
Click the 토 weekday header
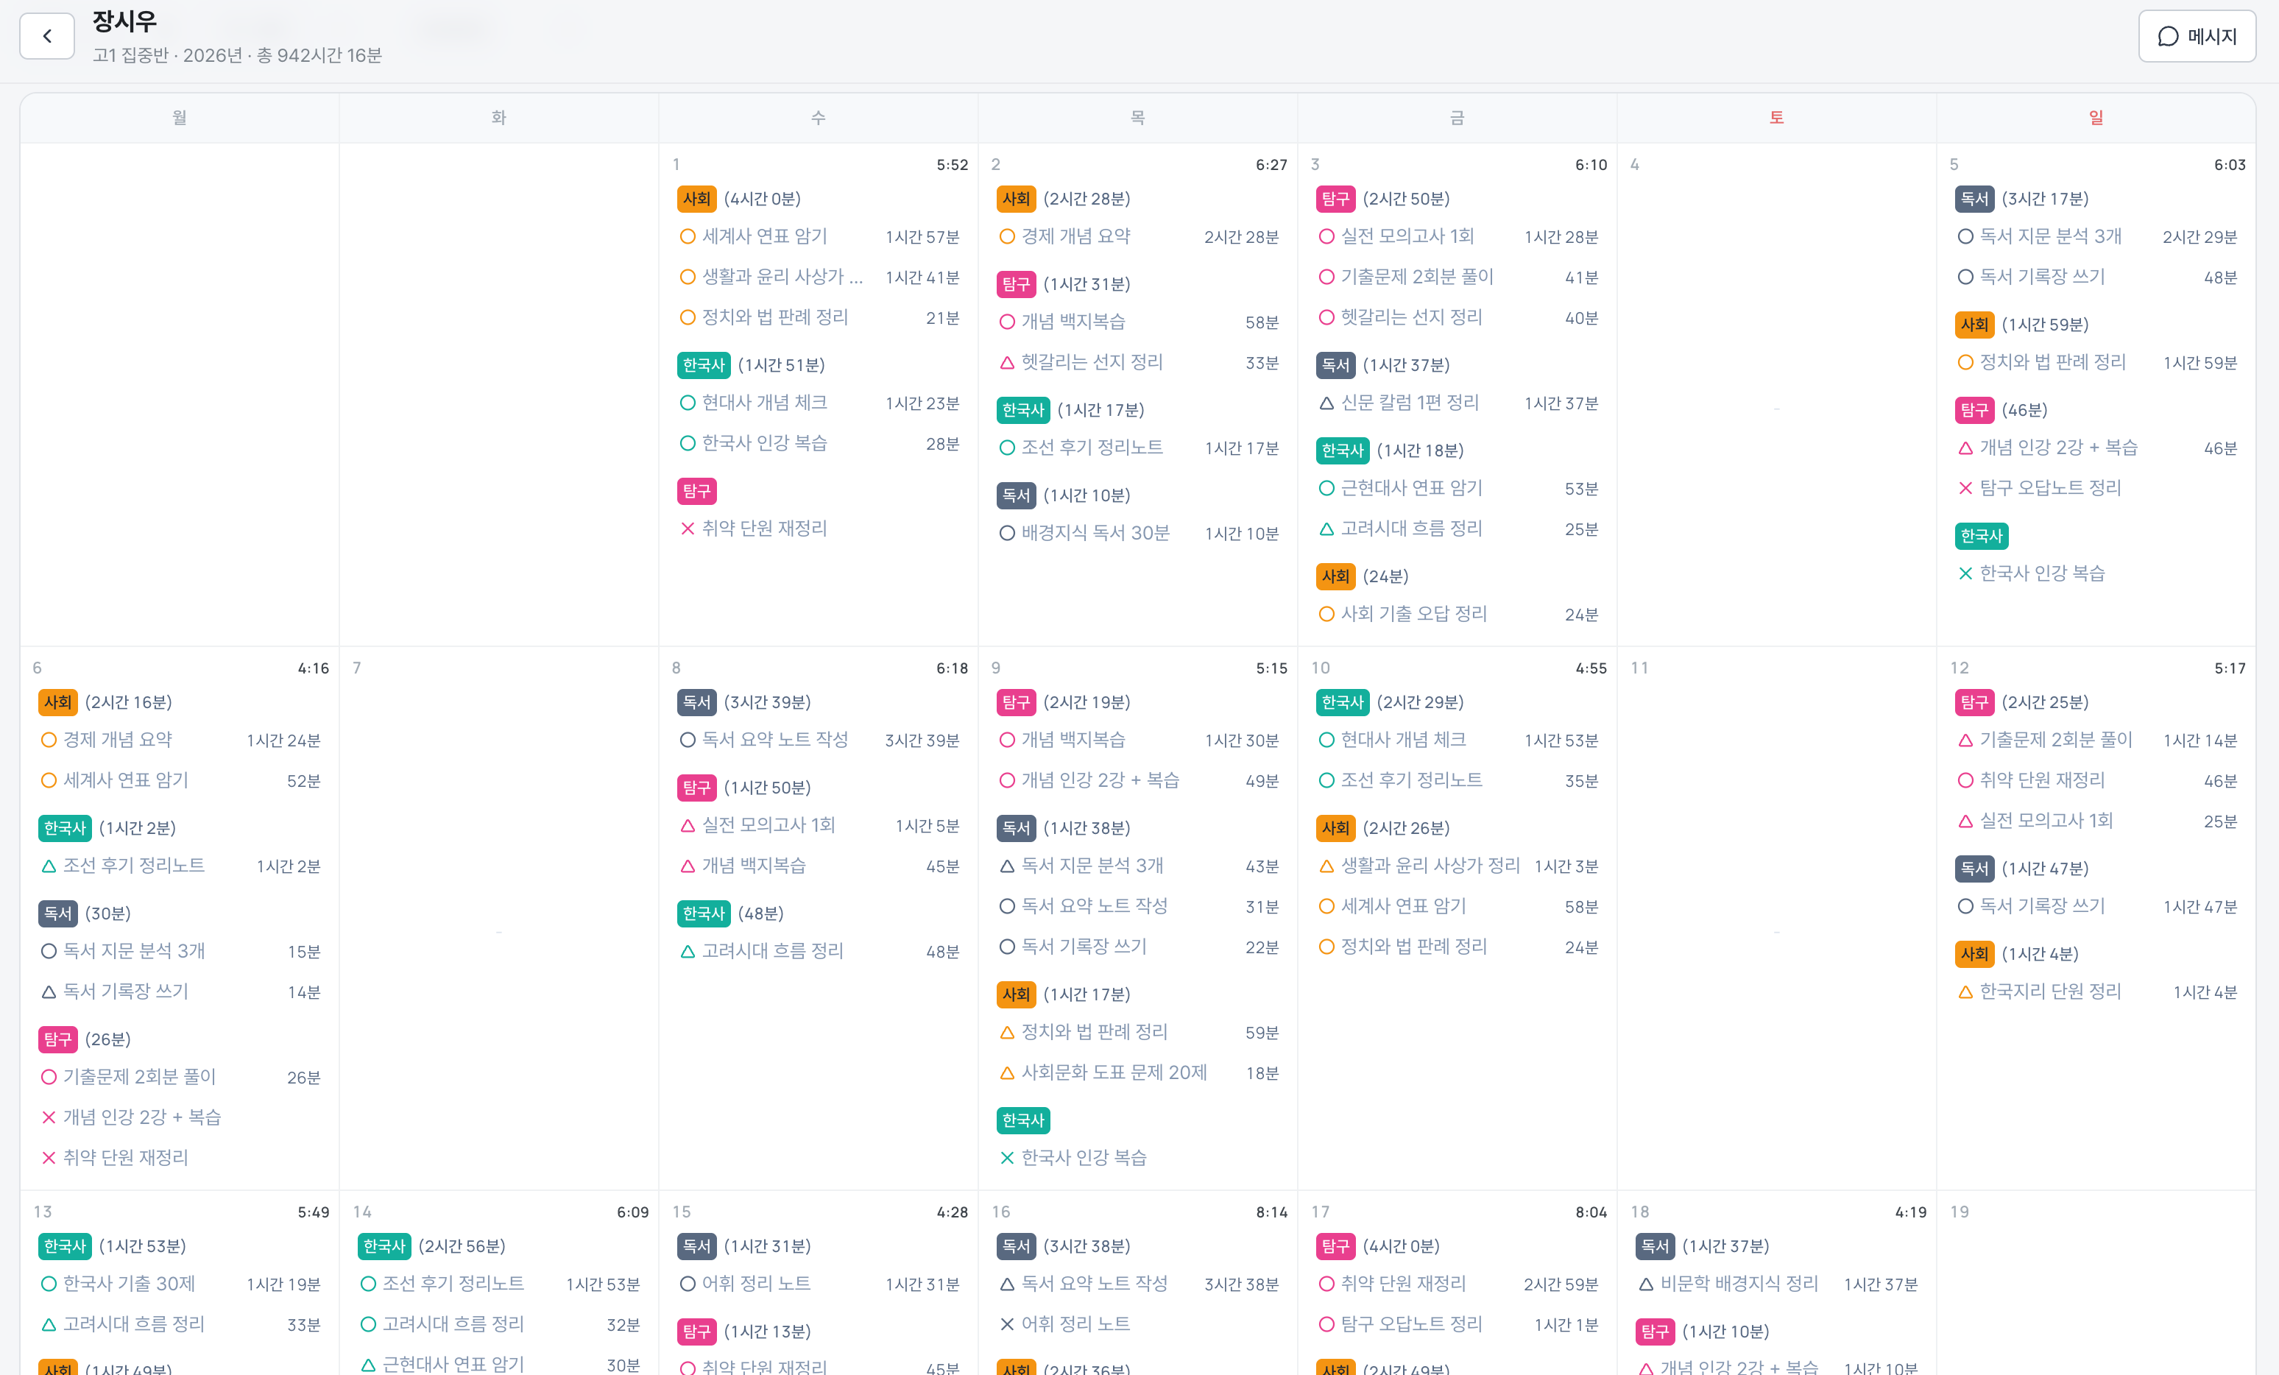pos(1776,118)
